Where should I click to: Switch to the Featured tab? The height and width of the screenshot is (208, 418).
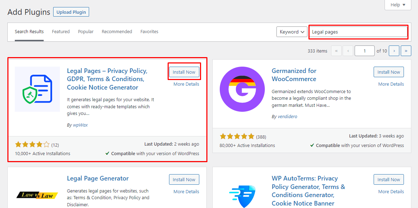61,31
